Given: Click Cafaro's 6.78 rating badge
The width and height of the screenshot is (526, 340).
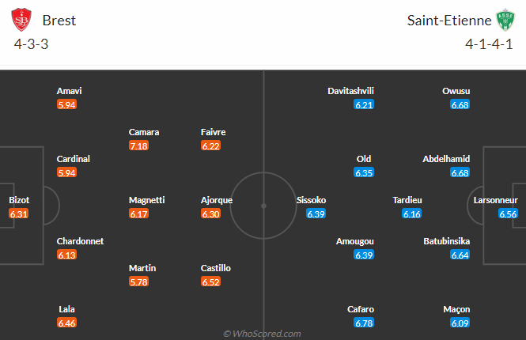Looking at the screenshot, I should [x=364, y=323].
